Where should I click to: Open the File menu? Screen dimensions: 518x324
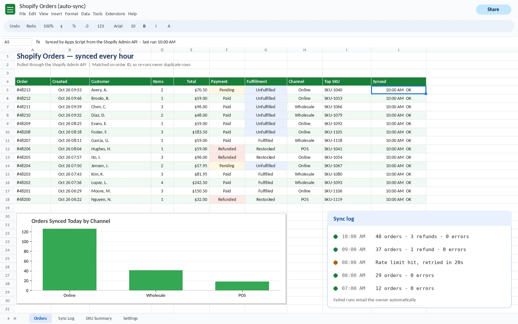pyautogui.click(x=23, y=14)
